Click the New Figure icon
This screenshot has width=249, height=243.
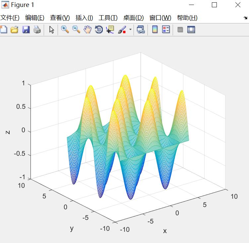(3, 30)
